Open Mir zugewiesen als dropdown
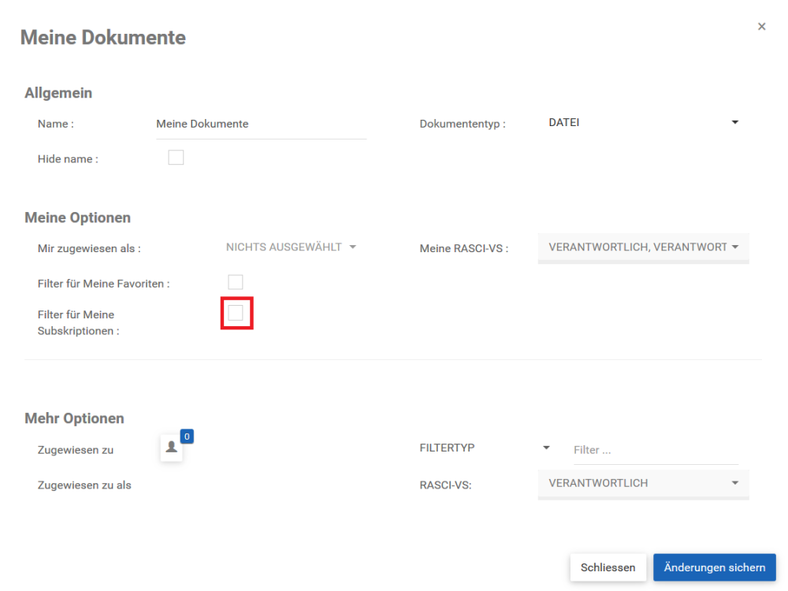Viewport: 788px width, 591px height. 291,247
